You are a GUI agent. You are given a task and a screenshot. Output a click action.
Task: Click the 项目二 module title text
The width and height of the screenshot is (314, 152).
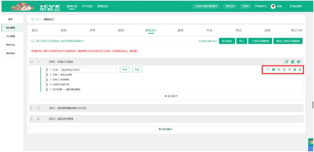pyautogui.click(x=68, y=108)
